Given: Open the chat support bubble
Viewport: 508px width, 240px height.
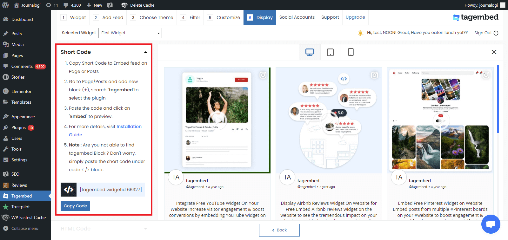Looking at the screenshot, I should (x=491, y=224).
